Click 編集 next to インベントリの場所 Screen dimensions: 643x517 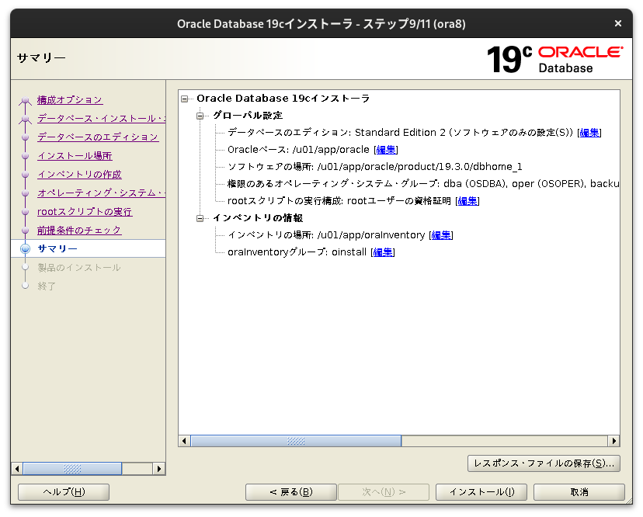point(440,234)
